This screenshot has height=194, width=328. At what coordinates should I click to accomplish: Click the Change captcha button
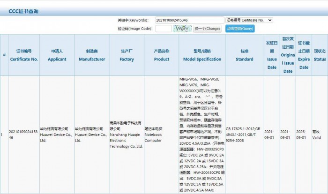(207, 29)
